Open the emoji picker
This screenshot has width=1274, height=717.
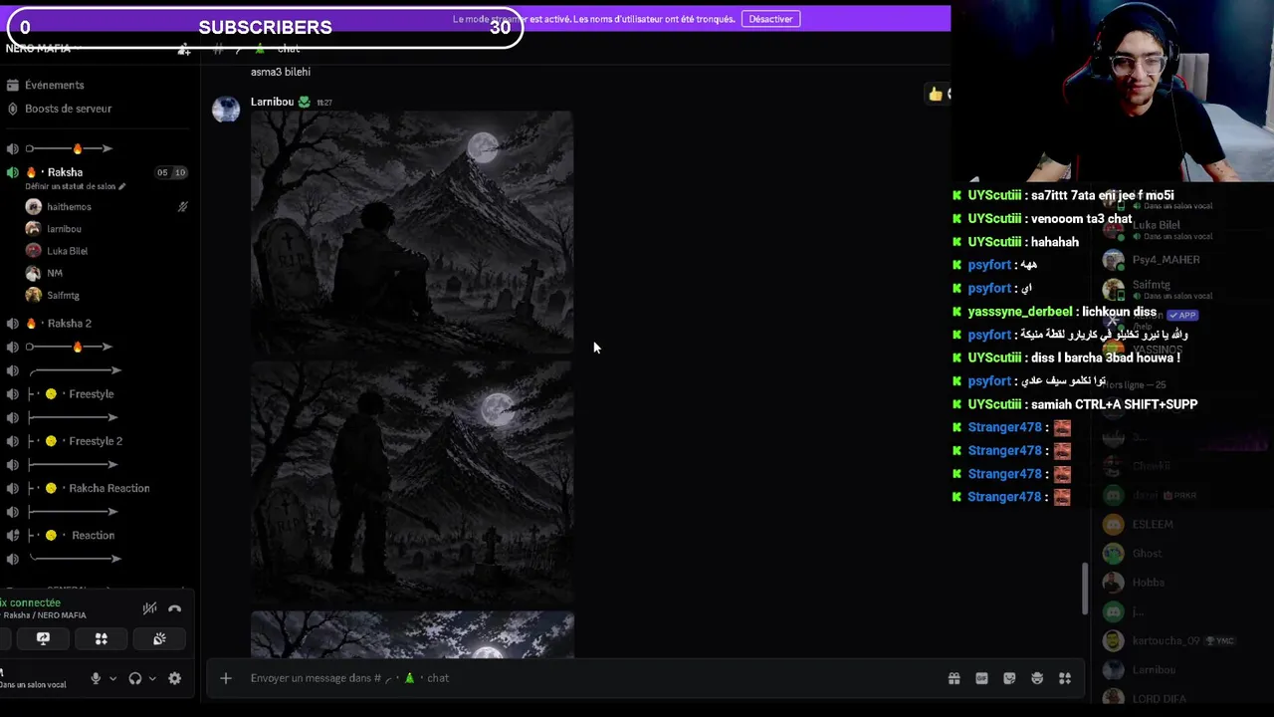[x=1037, y=678]
